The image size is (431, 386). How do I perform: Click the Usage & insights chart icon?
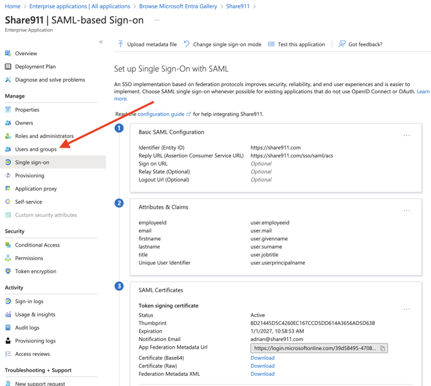pos(8,315)
